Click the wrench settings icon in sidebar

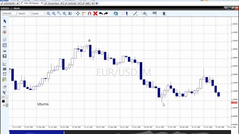4,92
